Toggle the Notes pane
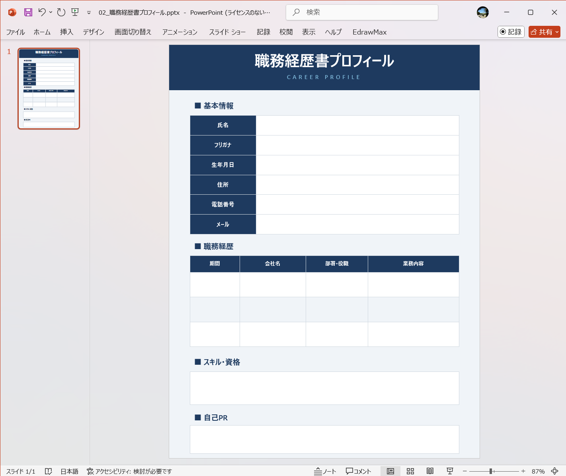 pos(325,471)
